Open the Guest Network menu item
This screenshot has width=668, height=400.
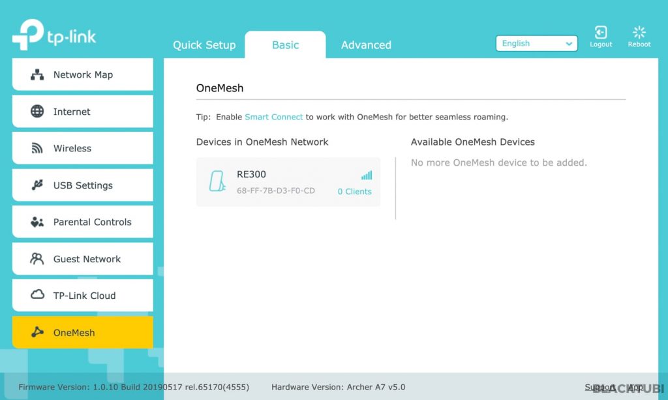coord(83,259)
